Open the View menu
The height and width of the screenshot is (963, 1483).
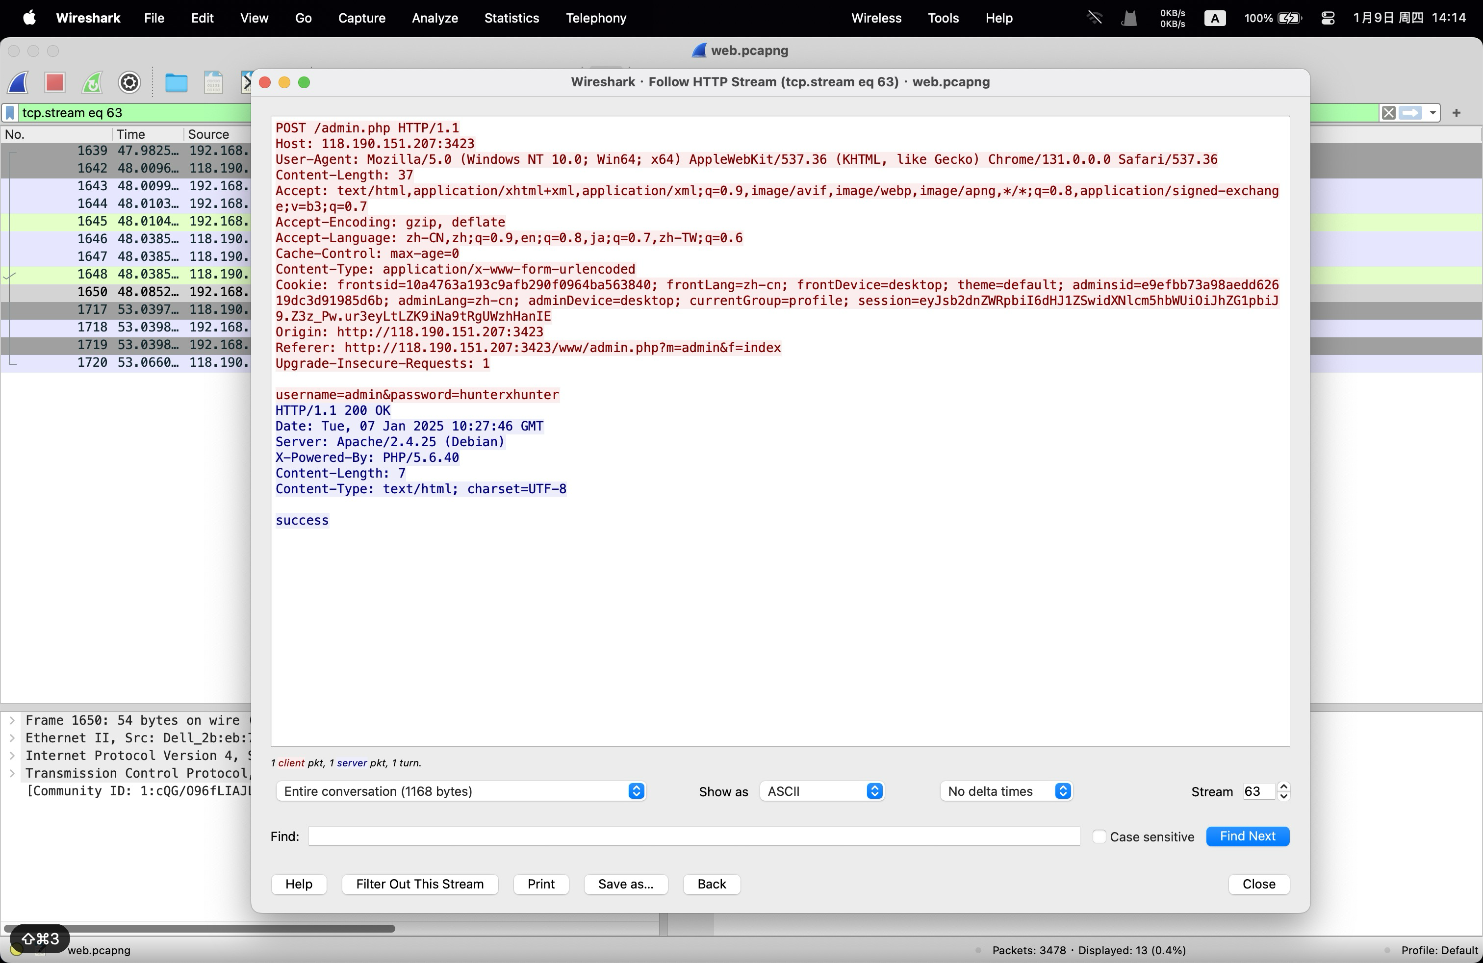click(x=254, y=18)
